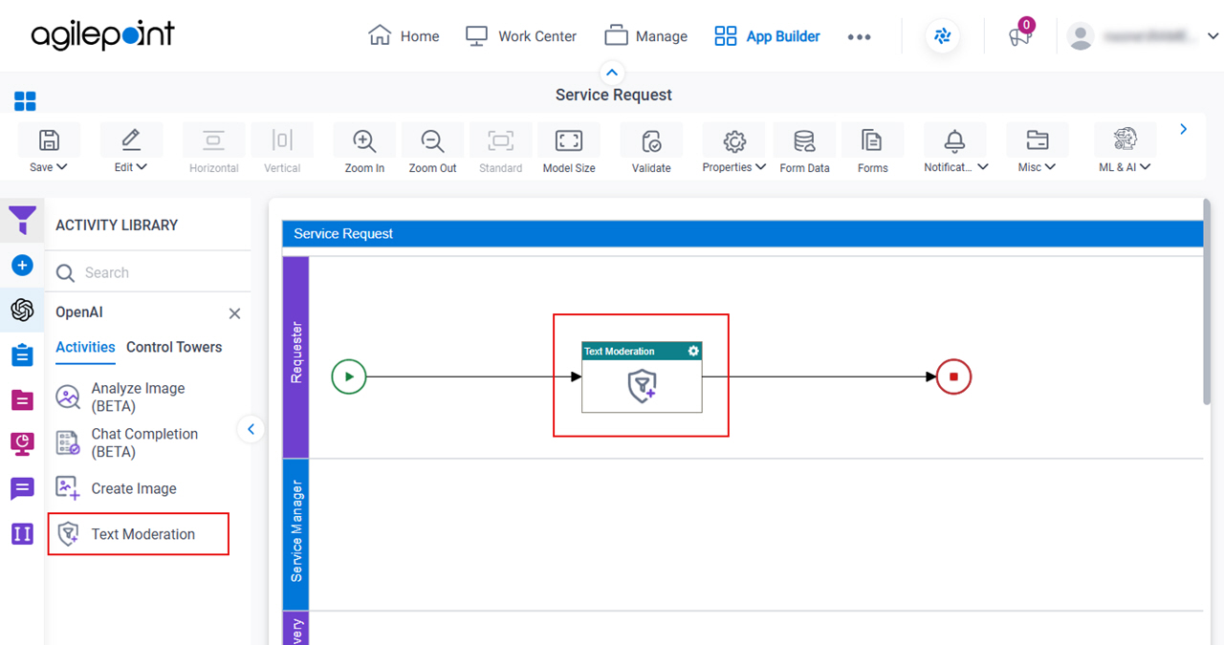Click the Forms icon
This screenshot has width=1224, height=645.
[x=872, y=141]
